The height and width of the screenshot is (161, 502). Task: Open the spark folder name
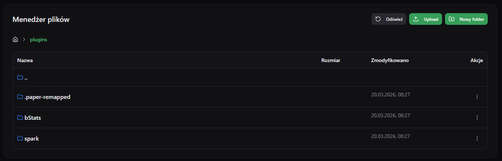(x=31, y=139)
